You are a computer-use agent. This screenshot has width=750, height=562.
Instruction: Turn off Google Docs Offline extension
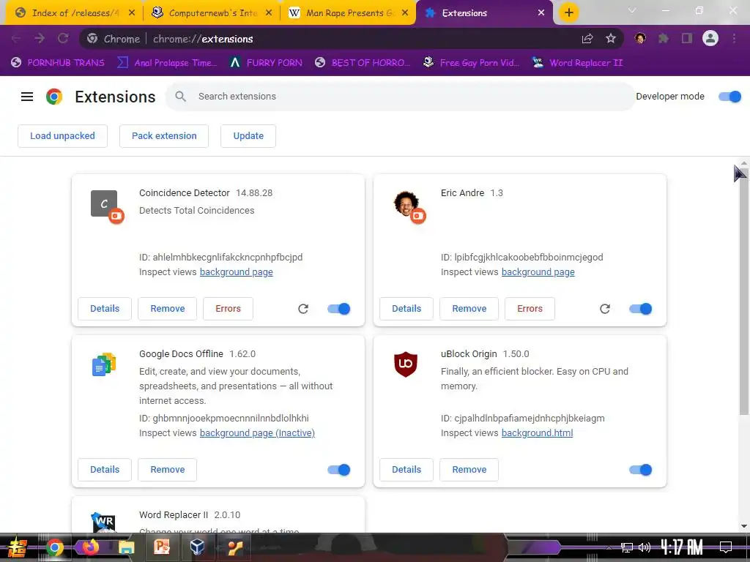[x=338, y=470]
